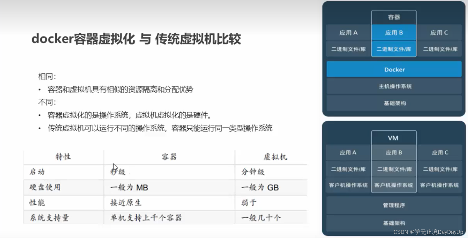Click the "管理程序" hypervisor layer
Image resolution: width=468 pixels, height=238 pixels.
pos(394,205)
